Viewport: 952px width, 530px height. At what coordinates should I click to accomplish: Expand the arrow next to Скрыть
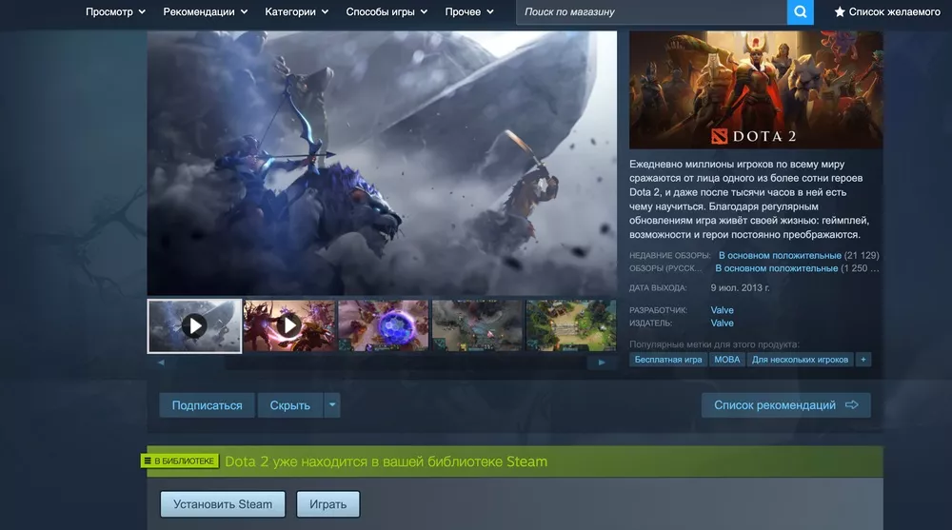[332, 405]
